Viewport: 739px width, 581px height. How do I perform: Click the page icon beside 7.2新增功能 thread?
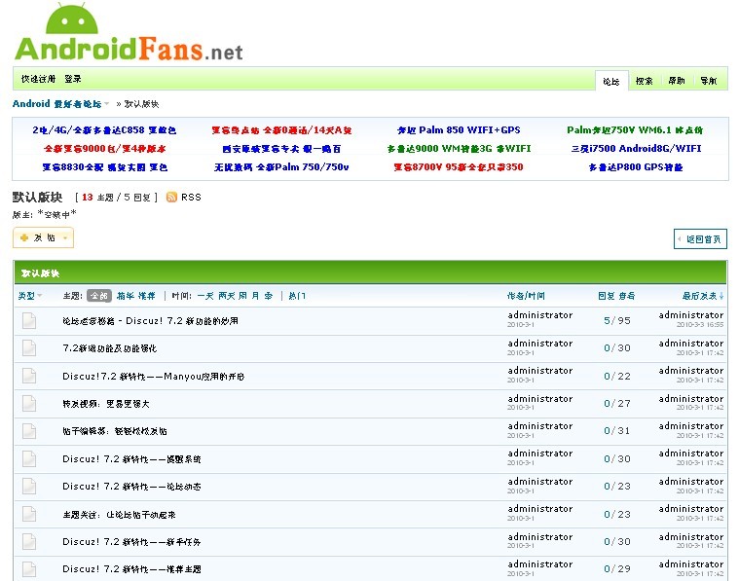tap(29, 347)
